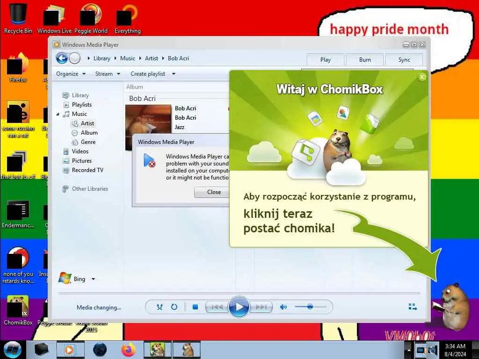The image size is (479, 359).
Task: Open Videos in the library tree
Action: click(80, 151)
